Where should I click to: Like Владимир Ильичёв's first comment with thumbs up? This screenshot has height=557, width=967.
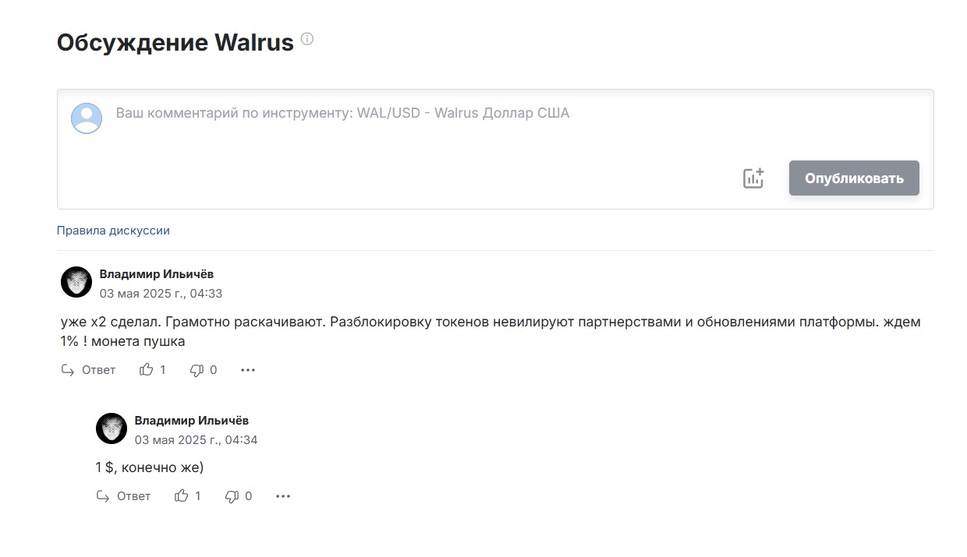tap(148, 369)
